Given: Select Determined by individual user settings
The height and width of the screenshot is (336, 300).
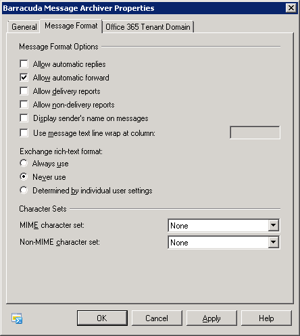Looking at the screenshot, I should pyautogui.click(x=24, y=190).
